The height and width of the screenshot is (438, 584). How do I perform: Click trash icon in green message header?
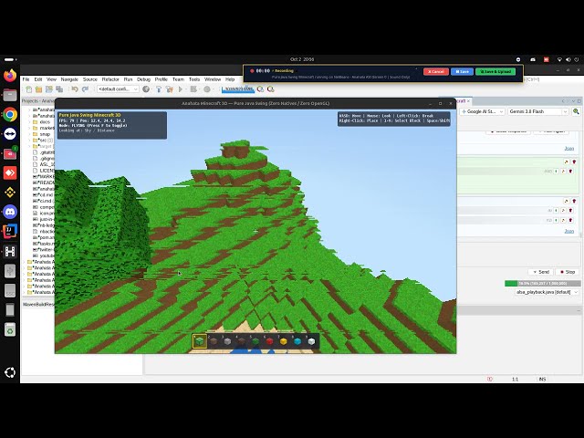pyautogui.click(x=574, y=162)
